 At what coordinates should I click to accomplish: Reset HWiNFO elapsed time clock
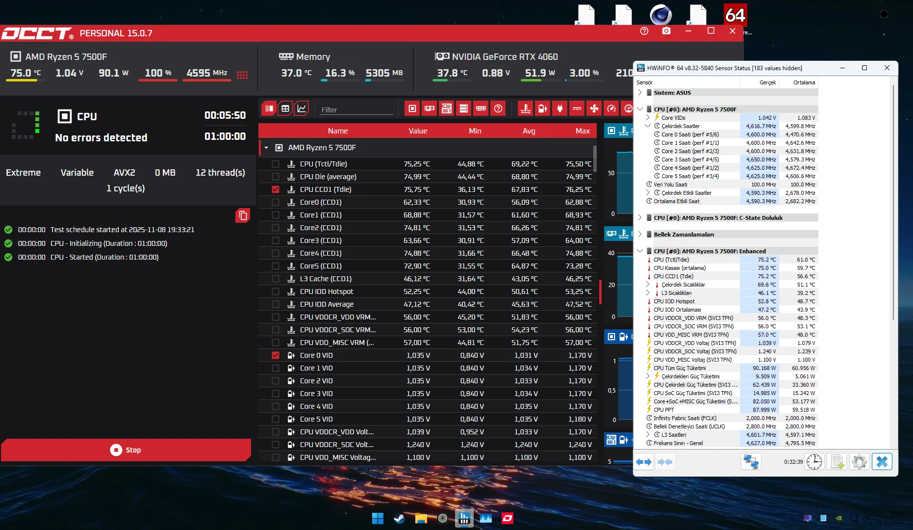814,462
